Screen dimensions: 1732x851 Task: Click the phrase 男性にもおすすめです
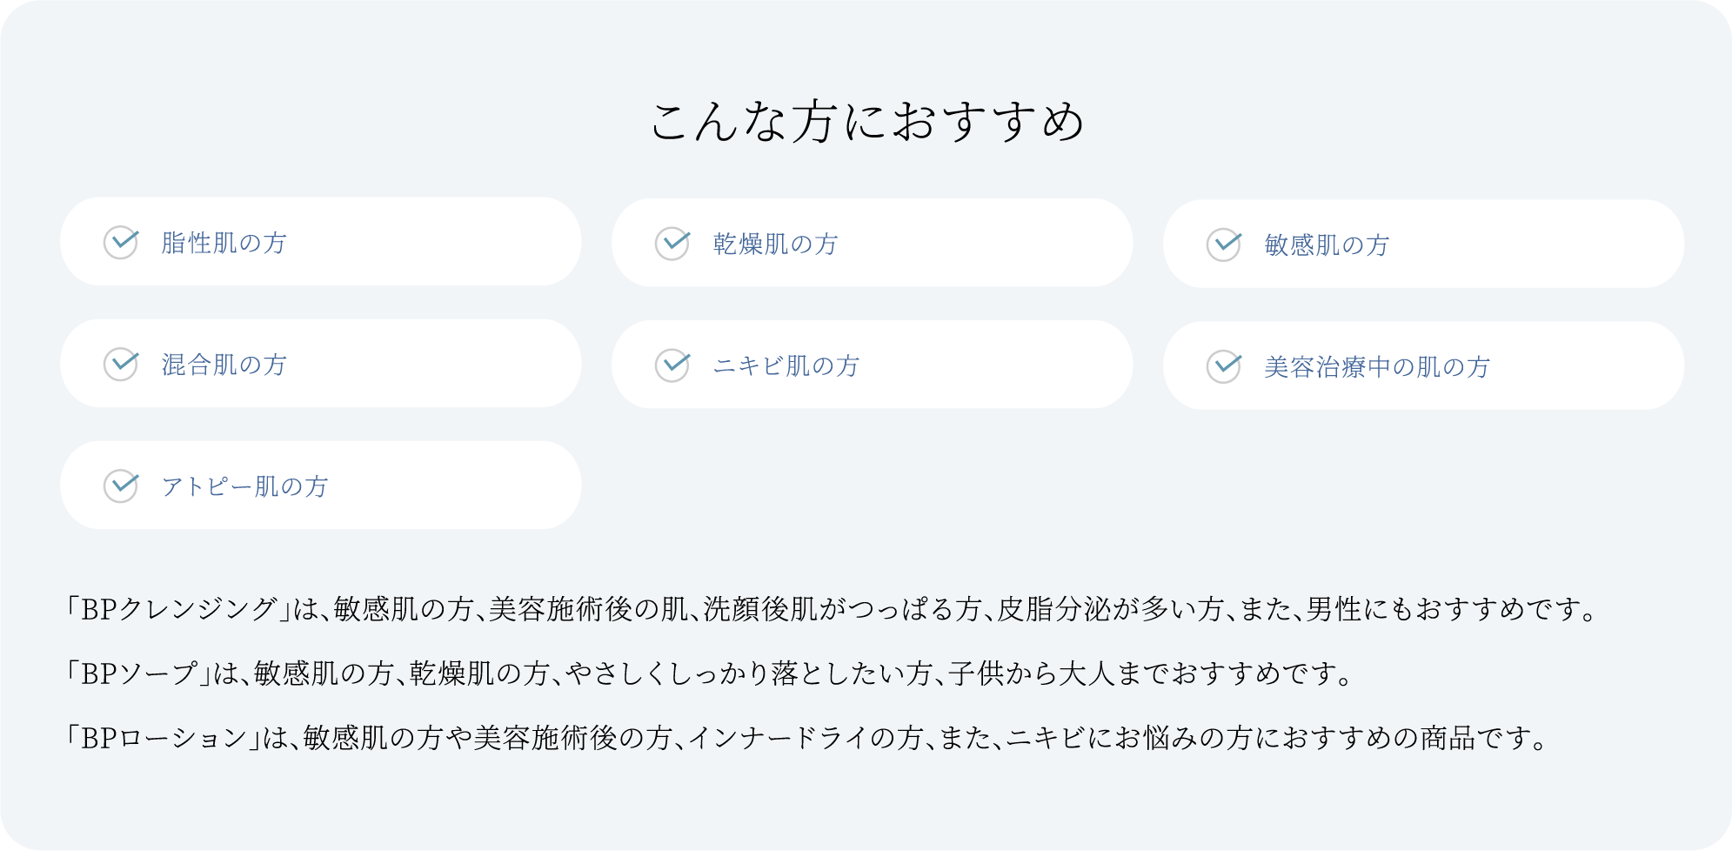point(1446,609)
